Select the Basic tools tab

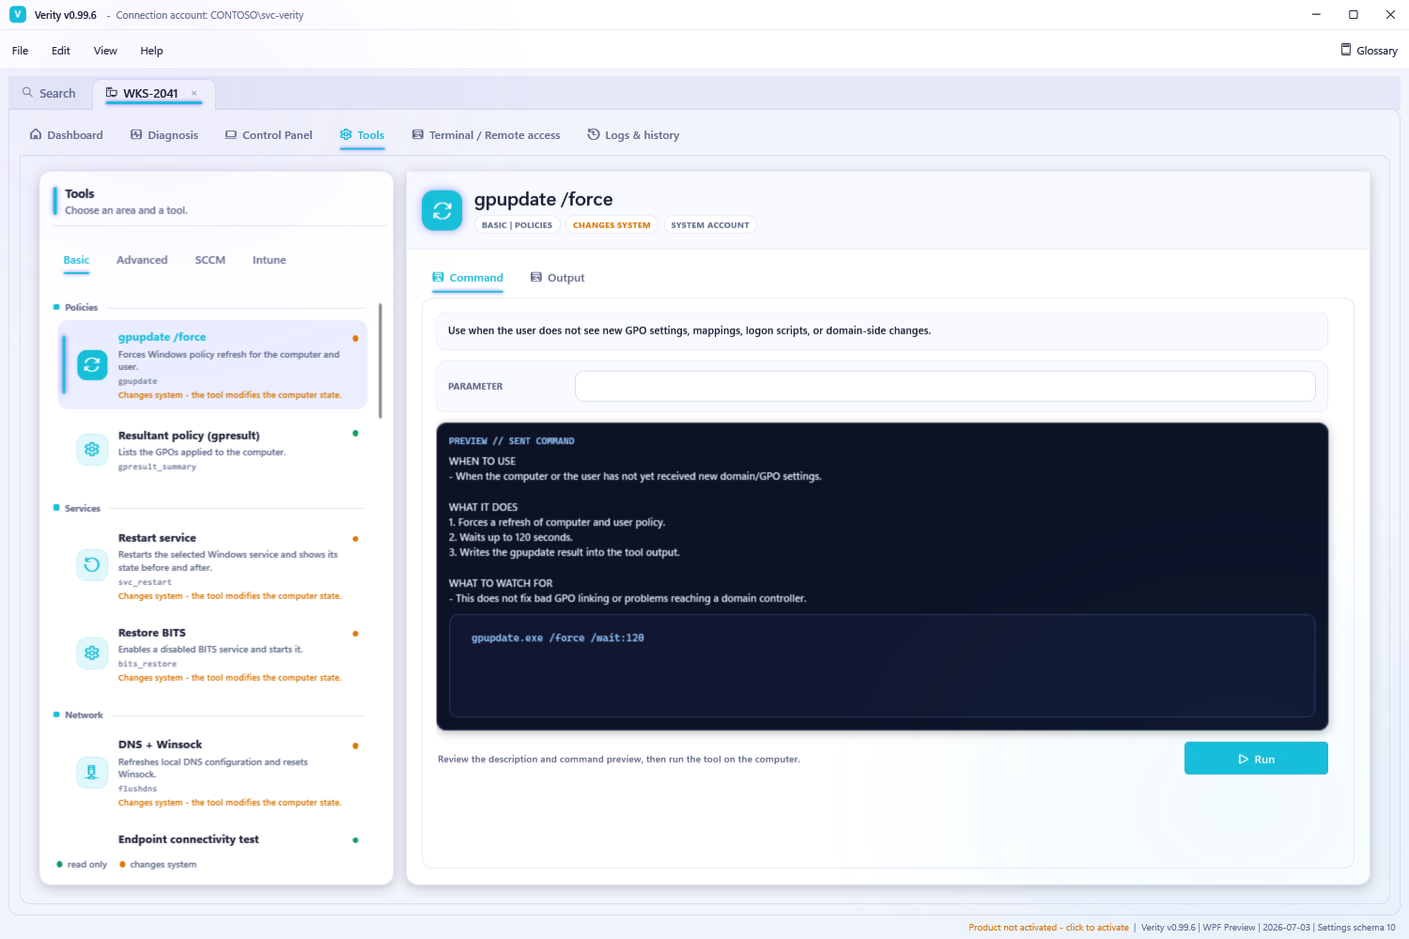click(76, 260)
